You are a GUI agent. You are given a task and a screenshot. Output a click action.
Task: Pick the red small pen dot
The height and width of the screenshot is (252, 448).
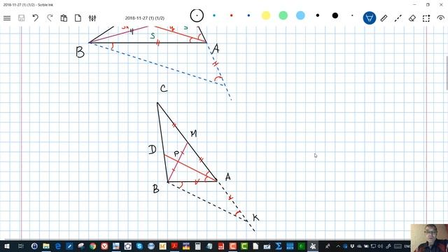coord(232,15)
